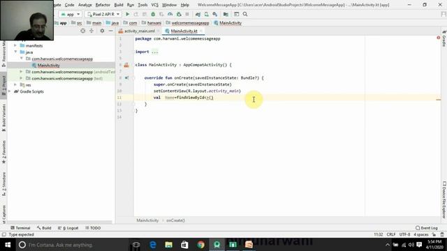Toggle the Gradle tool window on right edge

[x=444, y=38]
